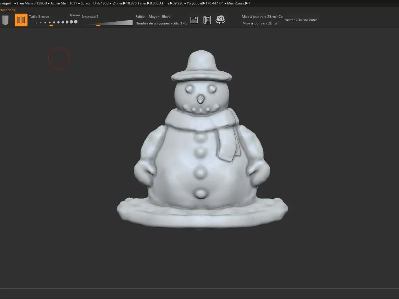
Task: Click the neige4 document title
Action: pyautogui.click(x=5, y=3)
